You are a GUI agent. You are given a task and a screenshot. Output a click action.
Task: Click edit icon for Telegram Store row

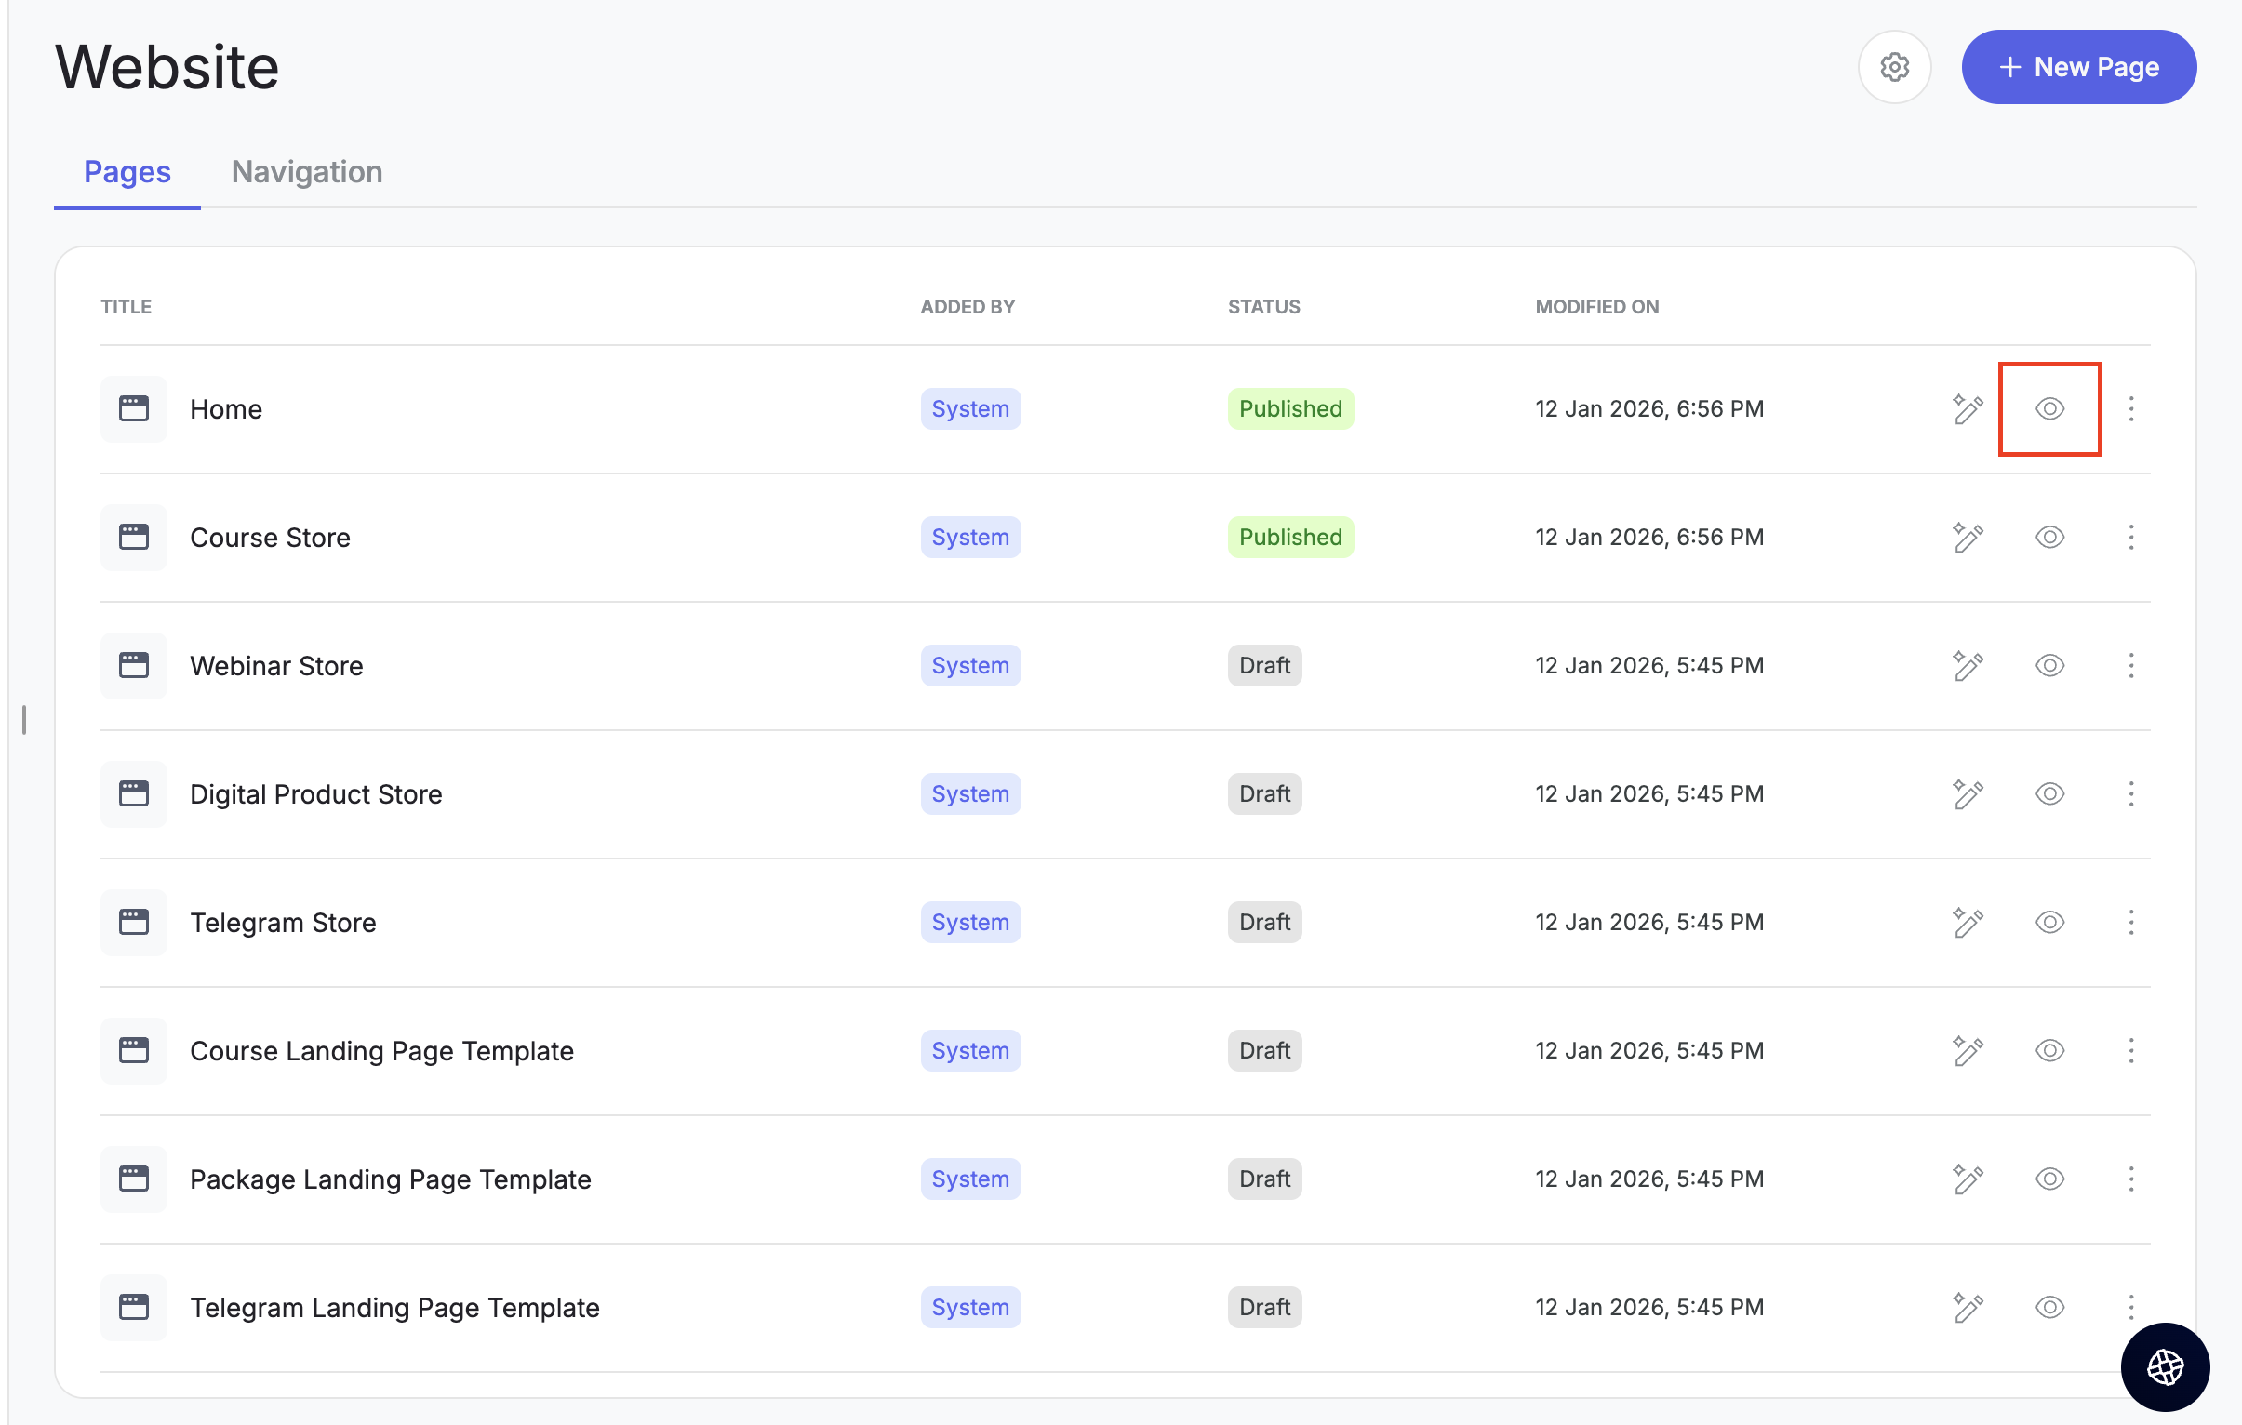(1968, 923)
